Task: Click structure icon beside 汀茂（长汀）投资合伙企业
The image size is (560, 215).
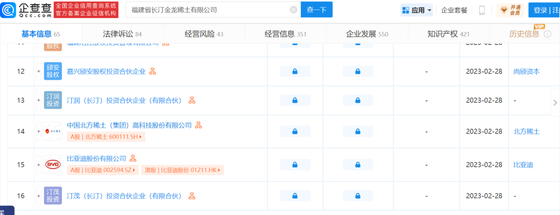Action: pos(192,196)
